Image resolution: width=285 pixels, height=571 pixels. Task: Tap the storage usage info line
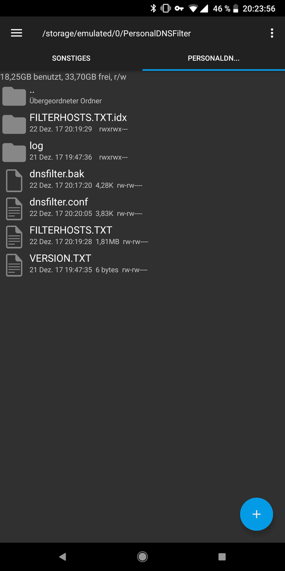63,77
